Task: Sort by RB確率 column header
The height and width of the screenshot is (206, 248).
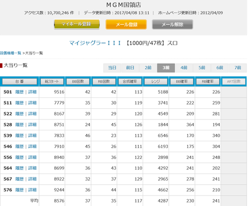Action: (208, 81)
